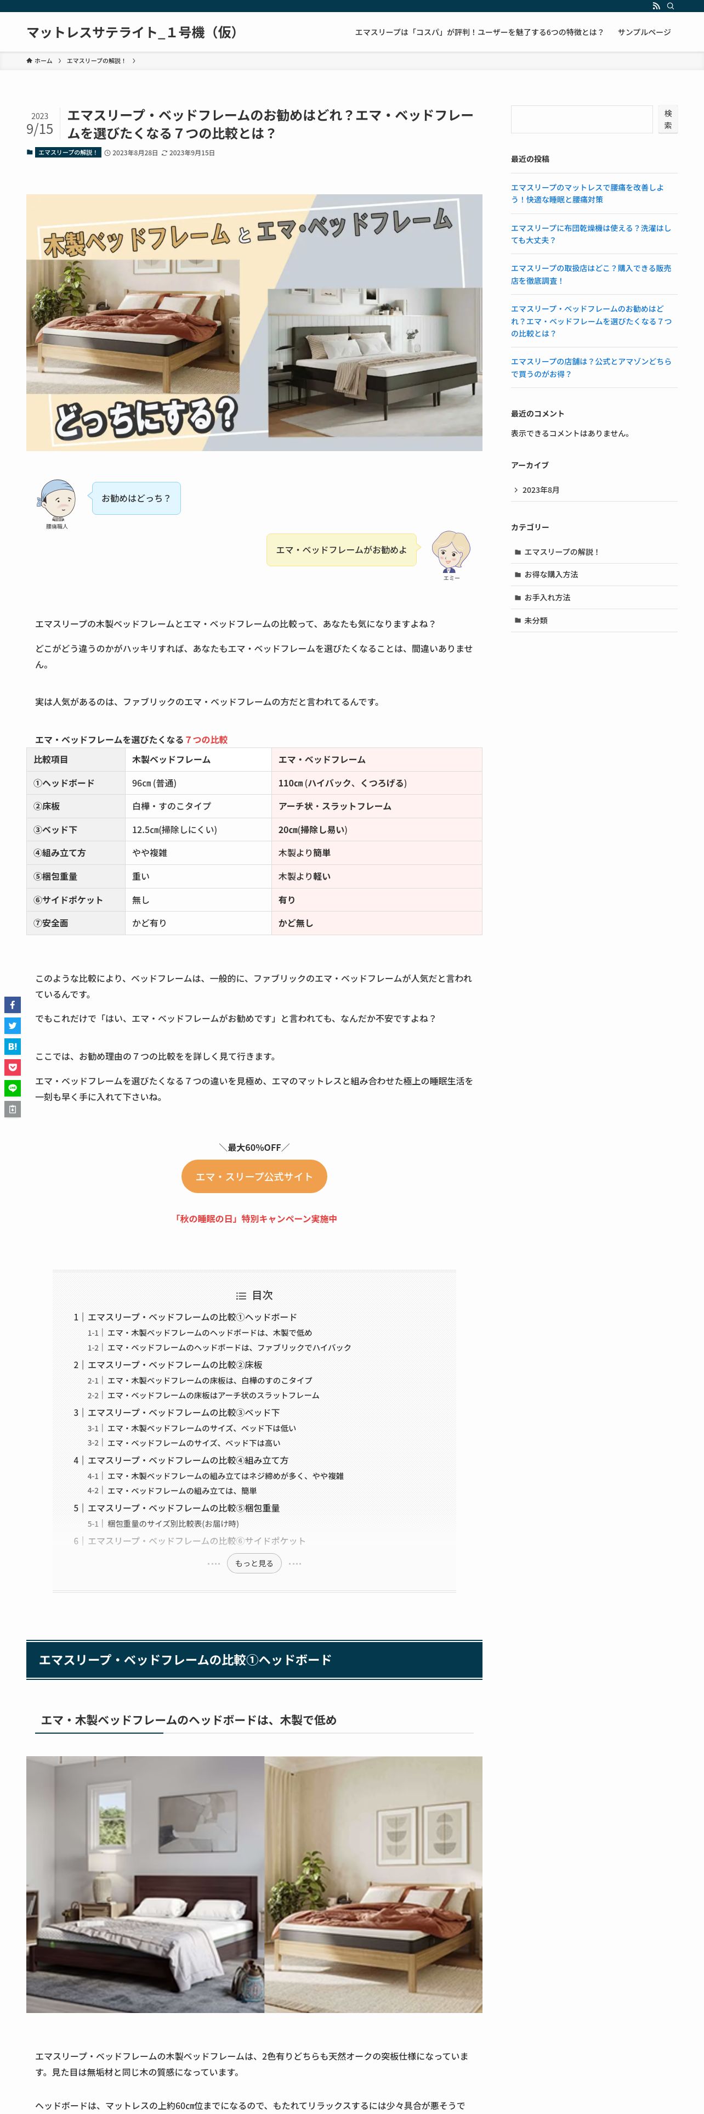Open recent post about 取扱店はどこ

[591, 274]
